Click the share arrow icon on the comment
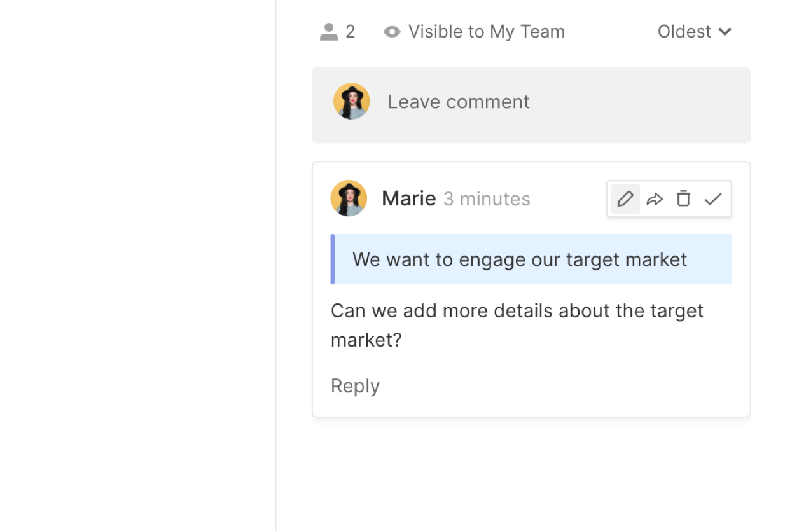The image size is (785, 531). (x=655, y=199)
